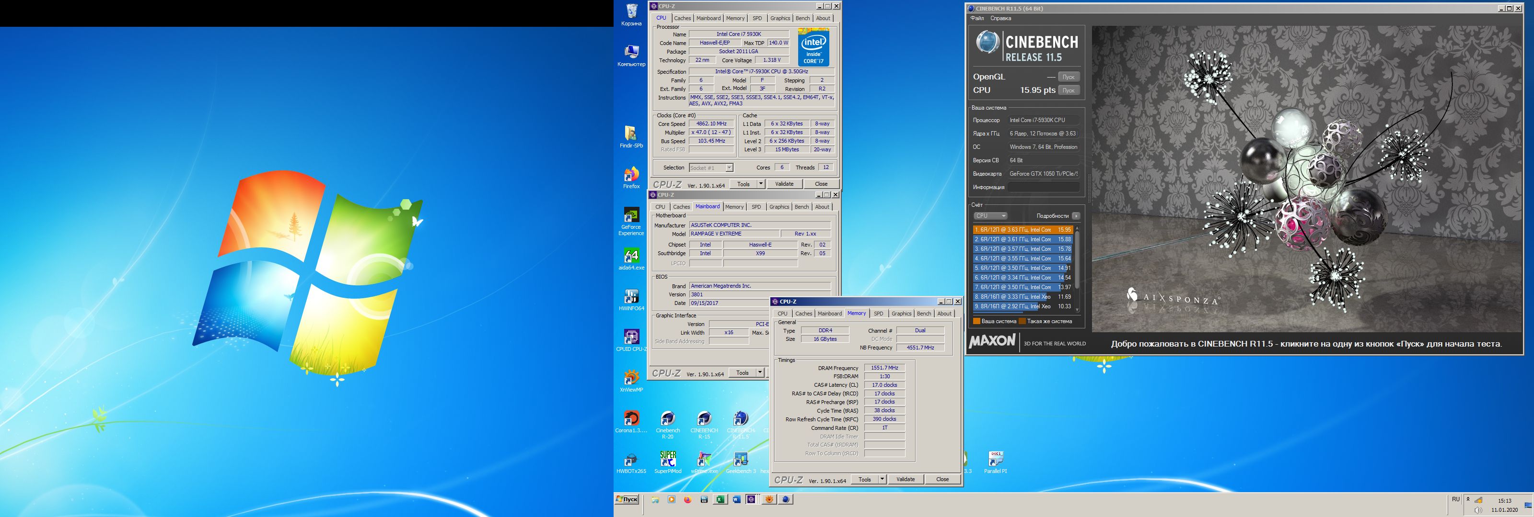Click Такая же система legend swatch
1534x517 pixels.
point(1022,321)
